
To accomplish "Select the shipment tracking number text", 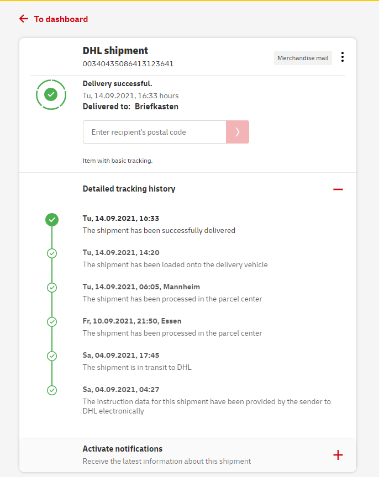I will [128, 63].
